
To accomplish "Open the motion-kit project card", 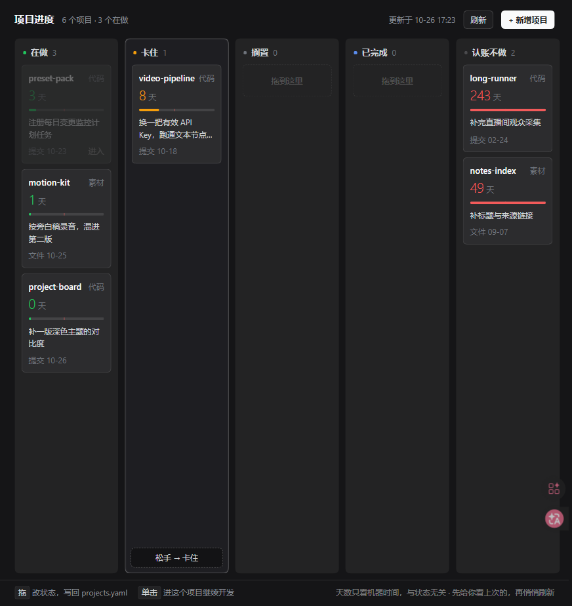I will pos(66,218).
